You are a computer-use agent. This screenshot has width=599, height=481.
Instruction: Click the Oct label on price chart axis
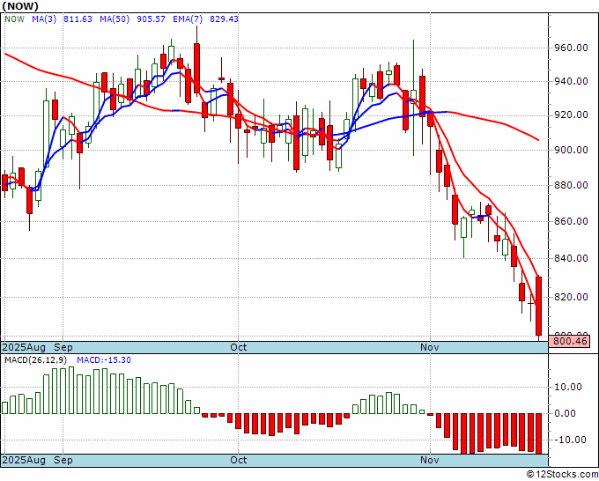click(239, 347)
